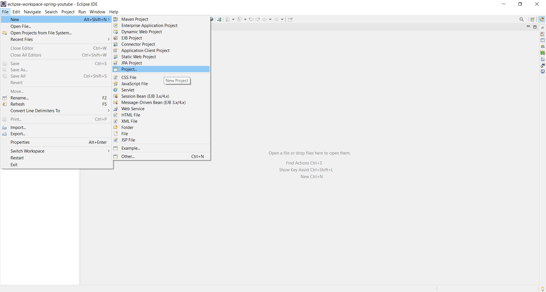The image size is (546, 292).
Task: Click the Pin Editor toolbar icon
Action: [290, 19]
